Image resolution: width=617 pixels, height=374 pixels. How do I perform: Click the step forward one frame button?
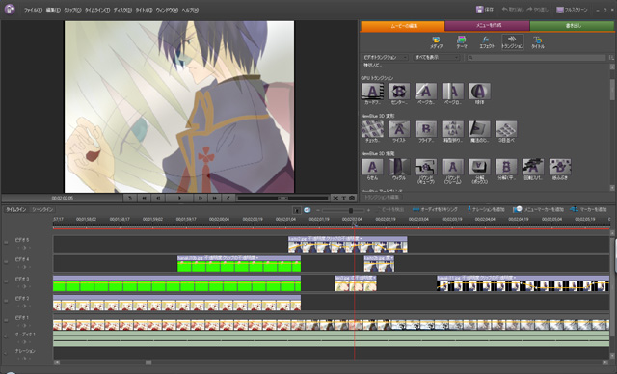tap(201, 198)
